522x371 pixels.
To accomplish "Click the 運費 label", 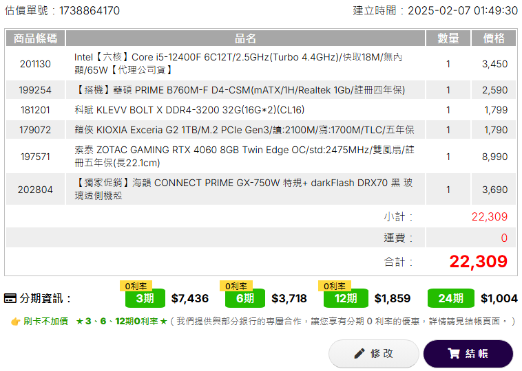I will [x=399, y=238].
